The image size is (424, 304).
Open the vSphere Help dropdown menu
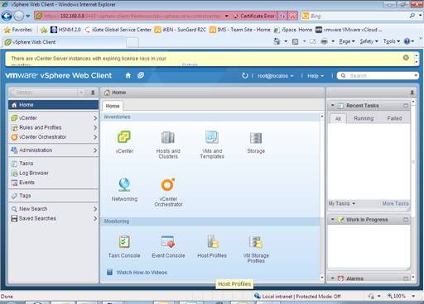click(x=316, y=76)
